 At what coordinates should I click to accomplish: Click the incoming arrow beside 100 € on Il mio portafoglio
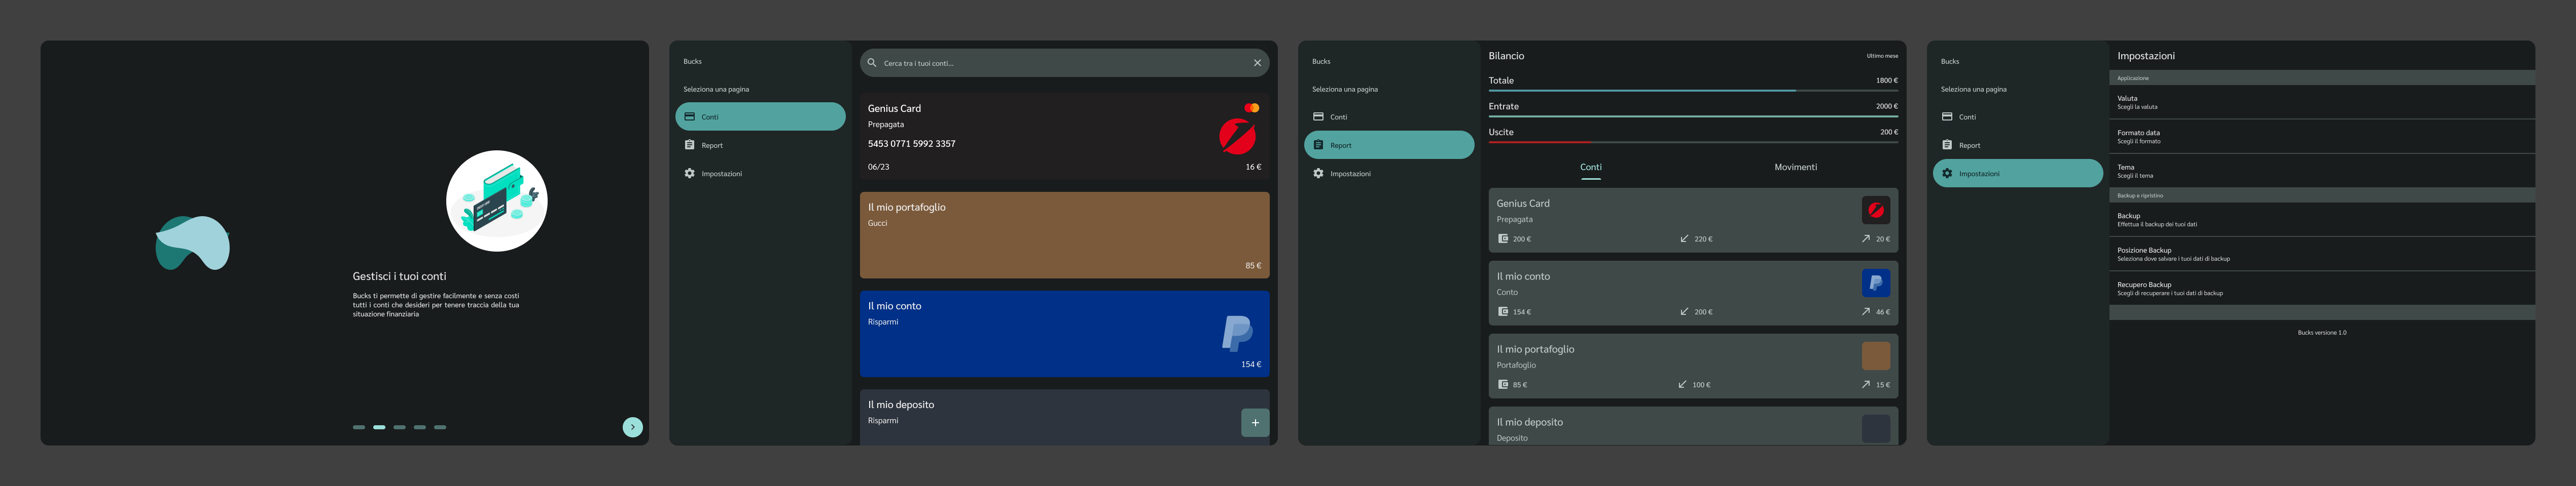(1682, 383)
